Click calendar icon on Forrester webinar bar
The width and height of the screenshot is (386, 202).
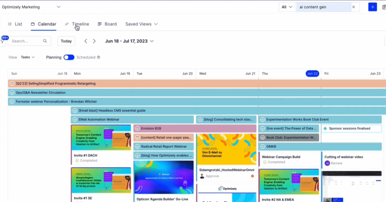point(12,102)
